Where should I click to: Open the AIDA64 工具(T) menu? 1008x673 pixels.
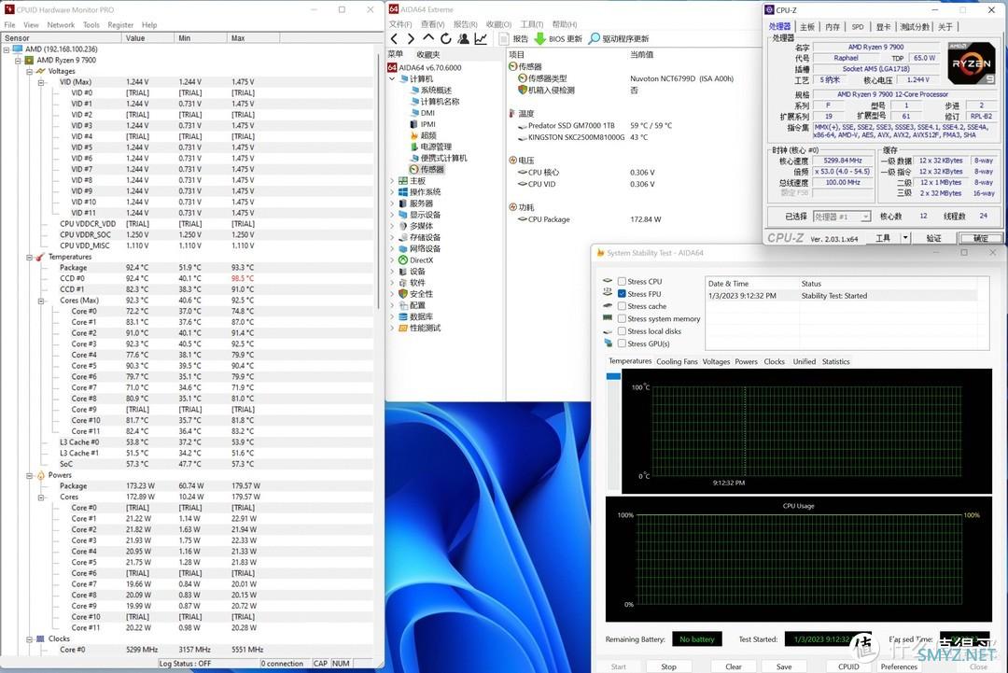pos(532,24)
